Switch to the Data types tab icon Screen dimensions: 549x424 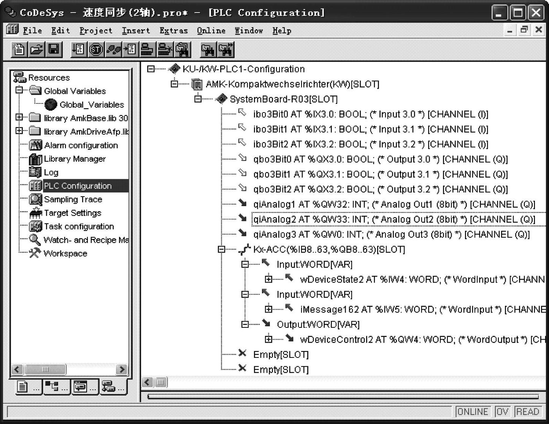click(x=56, y=387)
